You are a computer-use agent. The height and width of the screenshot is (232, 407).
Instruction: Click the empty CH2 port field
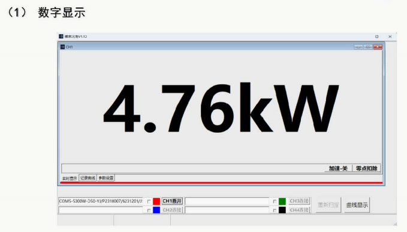[x=101, y=210]
